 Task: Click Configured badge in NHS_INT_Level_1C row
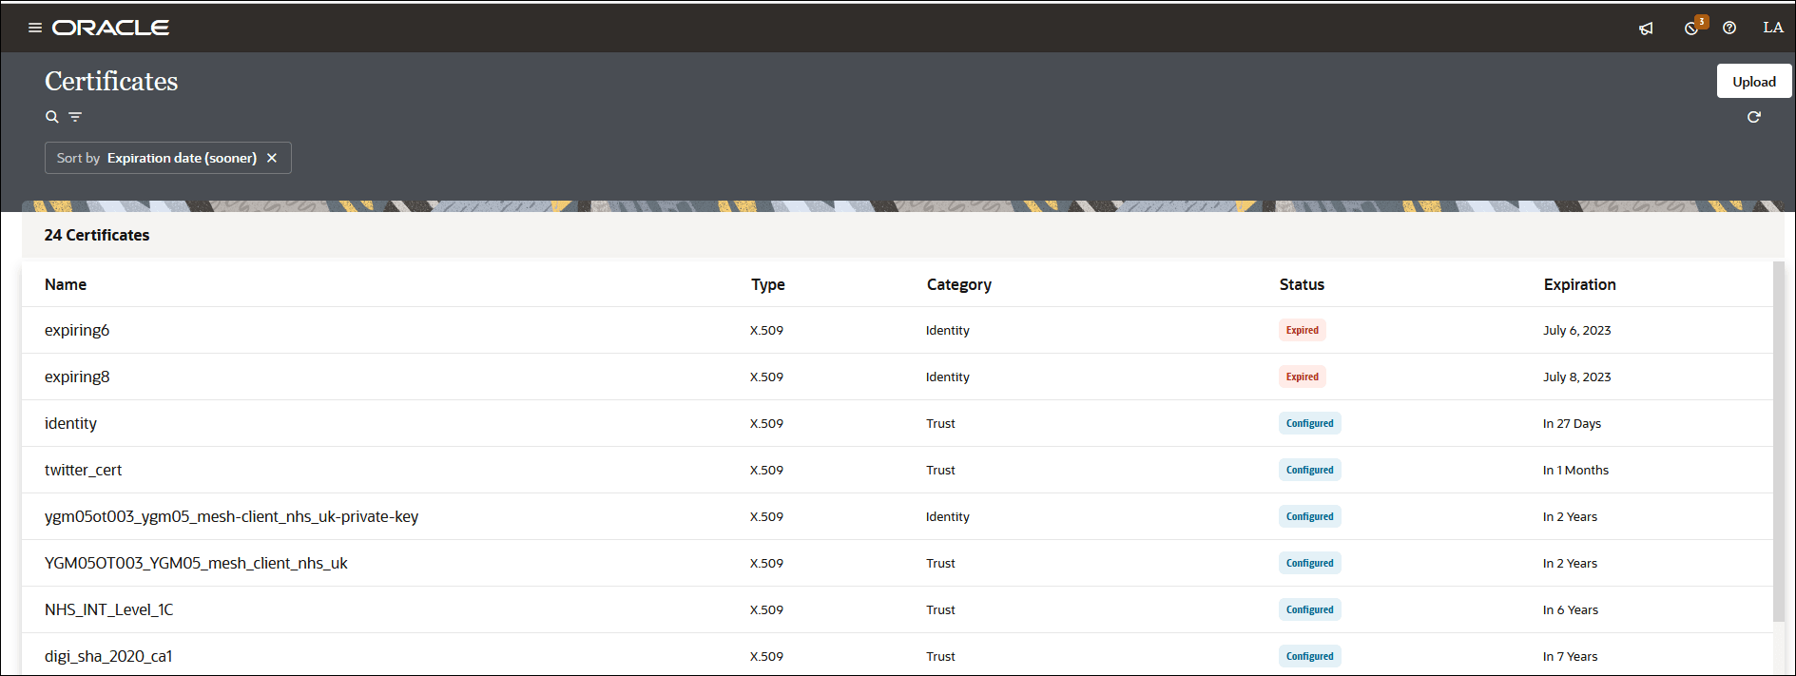pyautogui.click(x=1309, y=609)
